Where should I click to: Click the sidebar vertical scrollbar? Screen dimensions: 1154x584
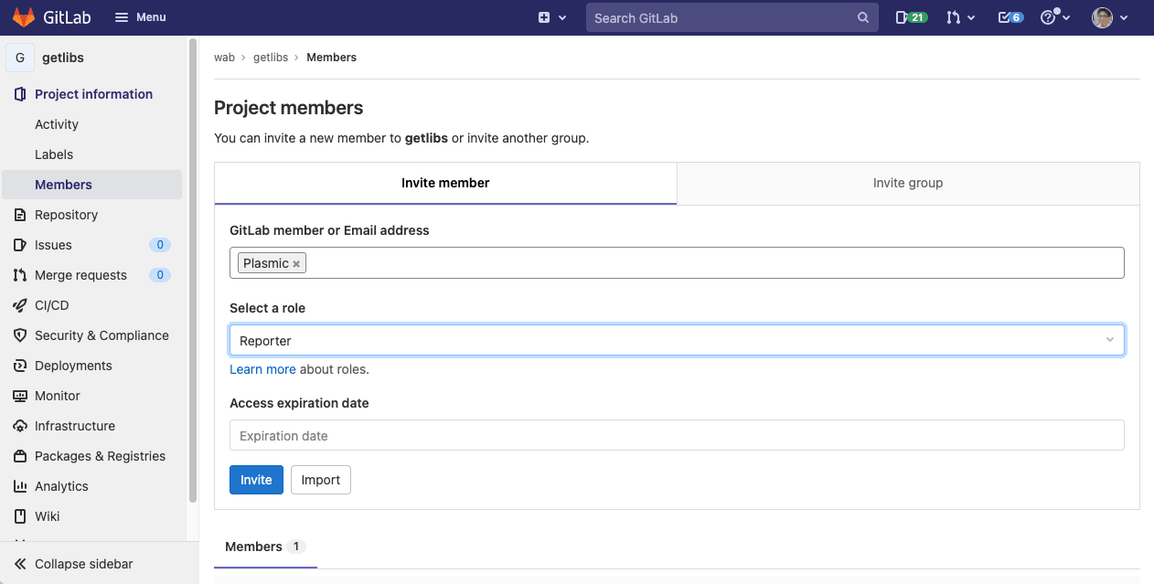point(192,270)
